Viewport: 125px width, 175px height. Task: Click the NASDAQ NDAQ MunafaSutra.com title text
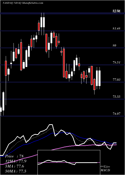[x=23, y=3]
